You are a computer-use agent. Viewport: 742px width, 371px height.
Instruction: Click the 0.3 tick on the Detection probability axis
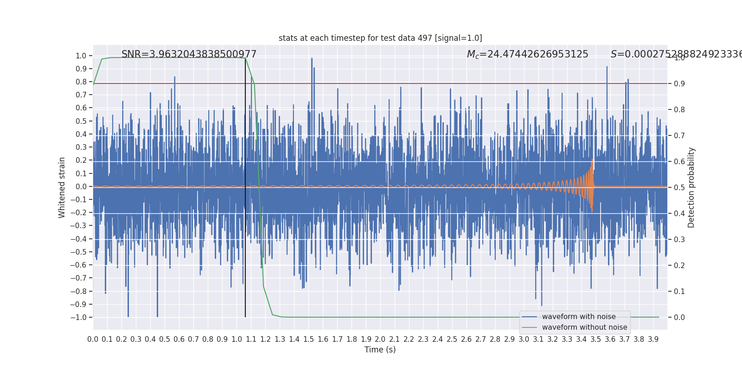pyautogui.click(x=679, y=239)
